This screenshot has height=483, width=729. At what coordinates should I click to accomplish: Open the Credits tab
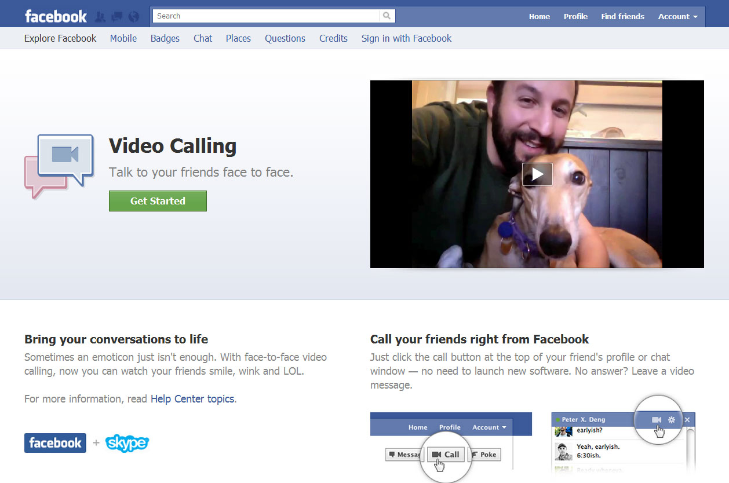[x=333, y=38]
